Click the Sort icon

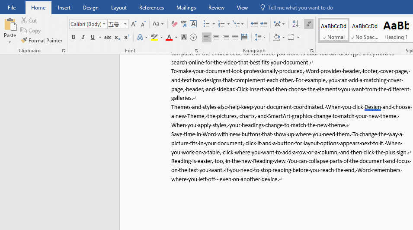295,24
